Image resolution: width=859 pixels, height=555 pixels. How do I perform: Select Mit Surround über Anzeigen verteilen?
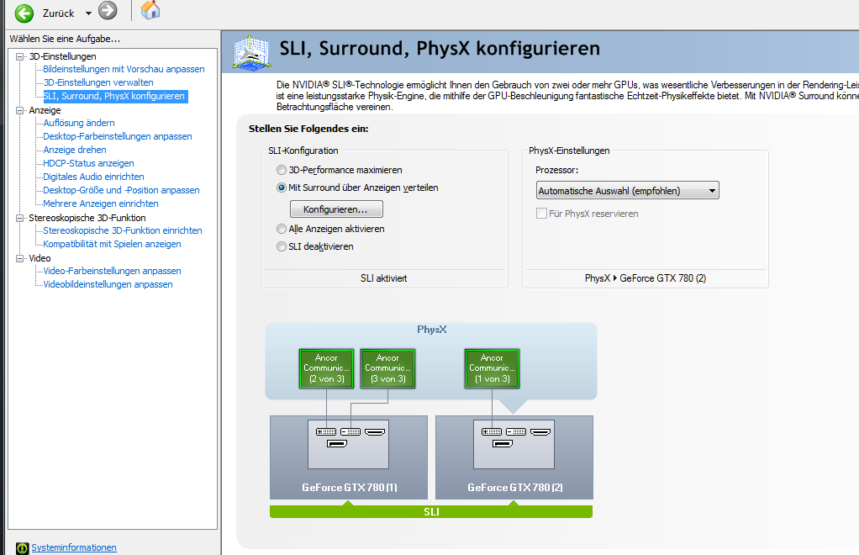[x=282, y=188]
